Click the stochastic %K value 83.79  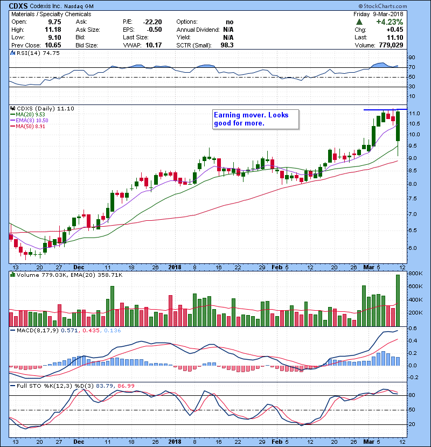(104, 386)
